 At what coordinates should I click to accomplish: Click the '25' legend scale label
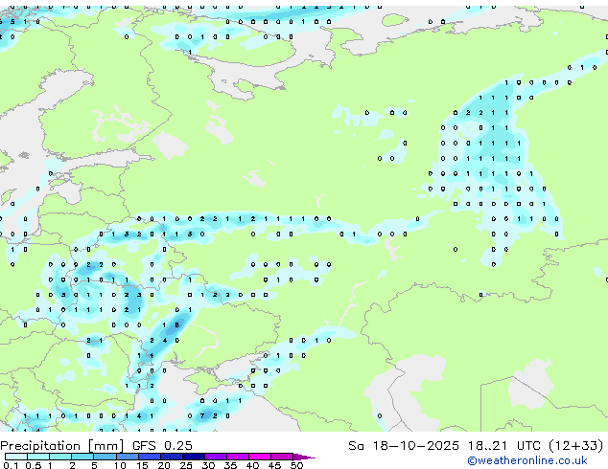click(x=186, y=465)
